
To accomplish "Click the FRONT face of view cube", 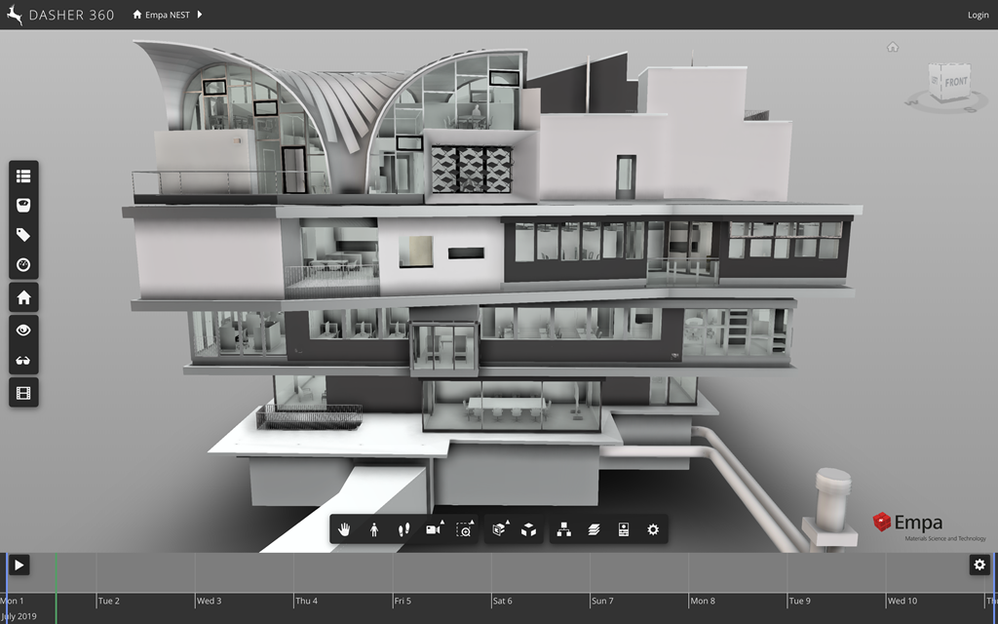I will [955, 83].
